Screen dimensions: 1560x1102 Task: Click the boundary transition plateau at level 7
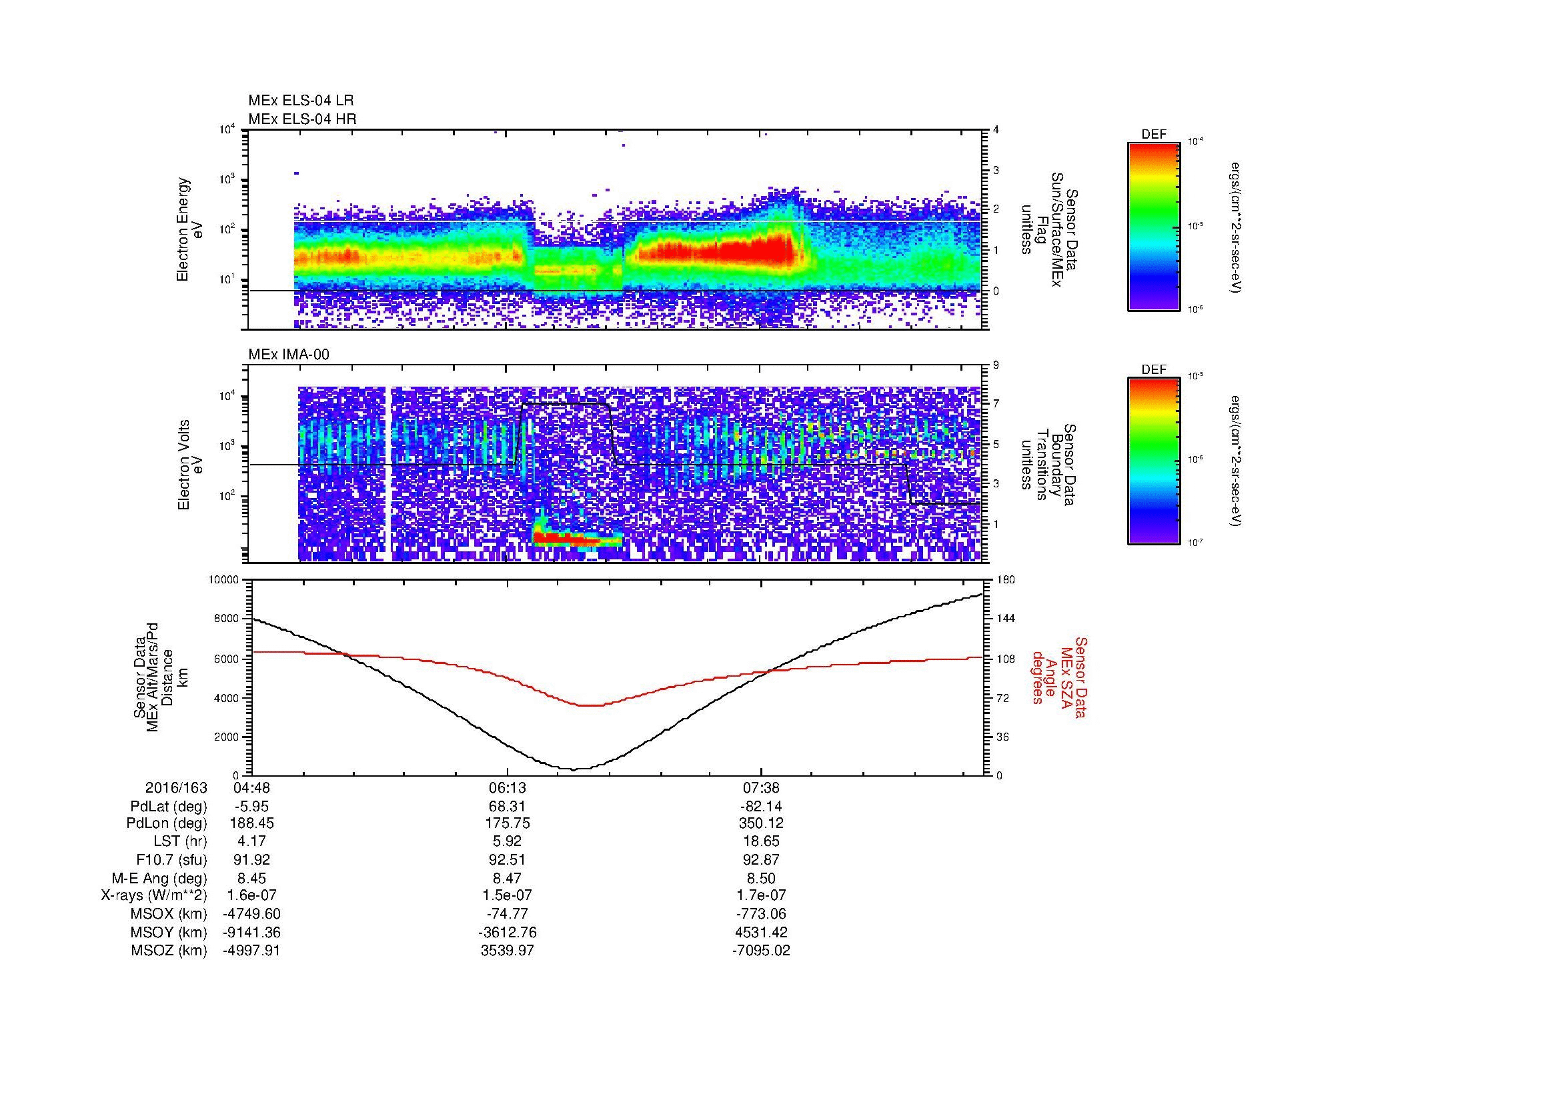tap(566, 403)
